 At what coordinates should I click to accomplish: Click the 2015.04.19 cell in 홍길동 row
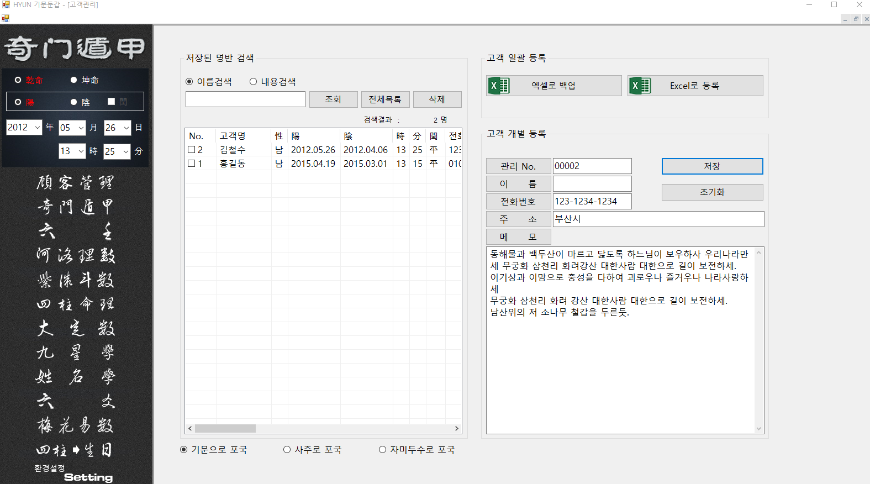click(313, 164)
